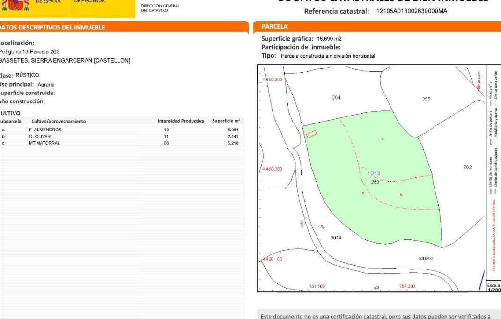Viewport: 501px width, 319px height.
Task: Select surface value 5.218
Action: coord(233,143)
